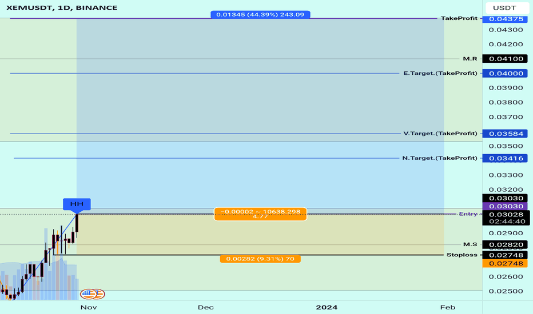
Task: Select the N.Target.(TakeProfit) line label
Action: (440, 158)
